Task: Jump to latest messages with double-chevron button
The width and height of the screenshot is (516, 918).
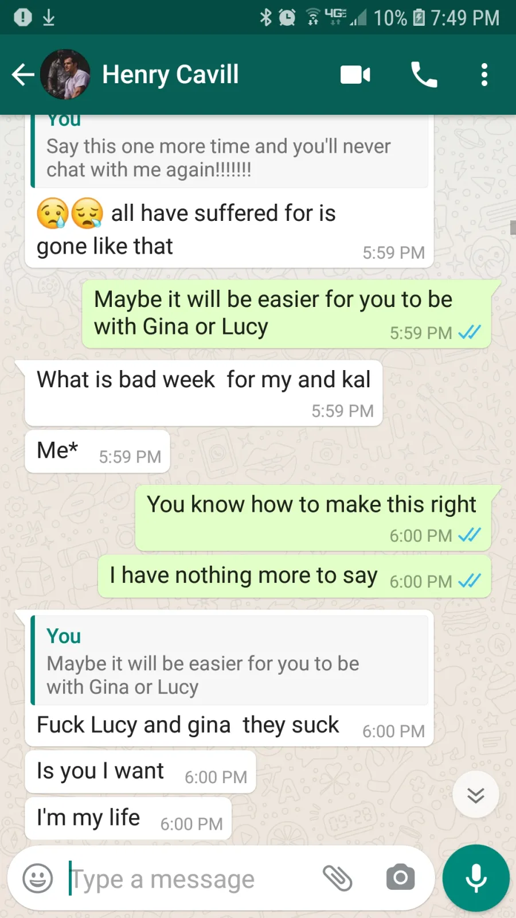Action: (476, 795)
